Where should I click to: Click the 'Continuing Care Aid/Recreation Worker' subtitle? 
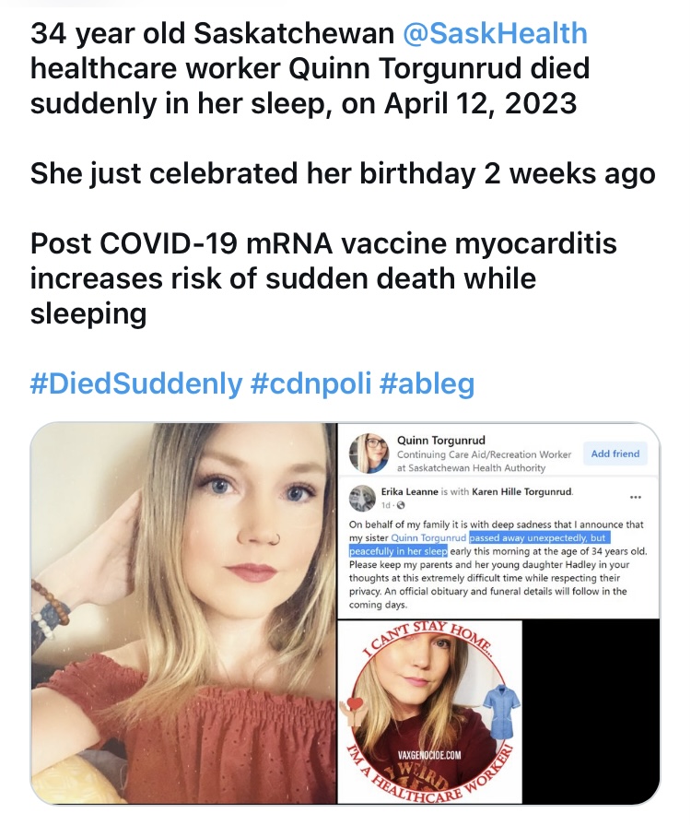(484, 454)
